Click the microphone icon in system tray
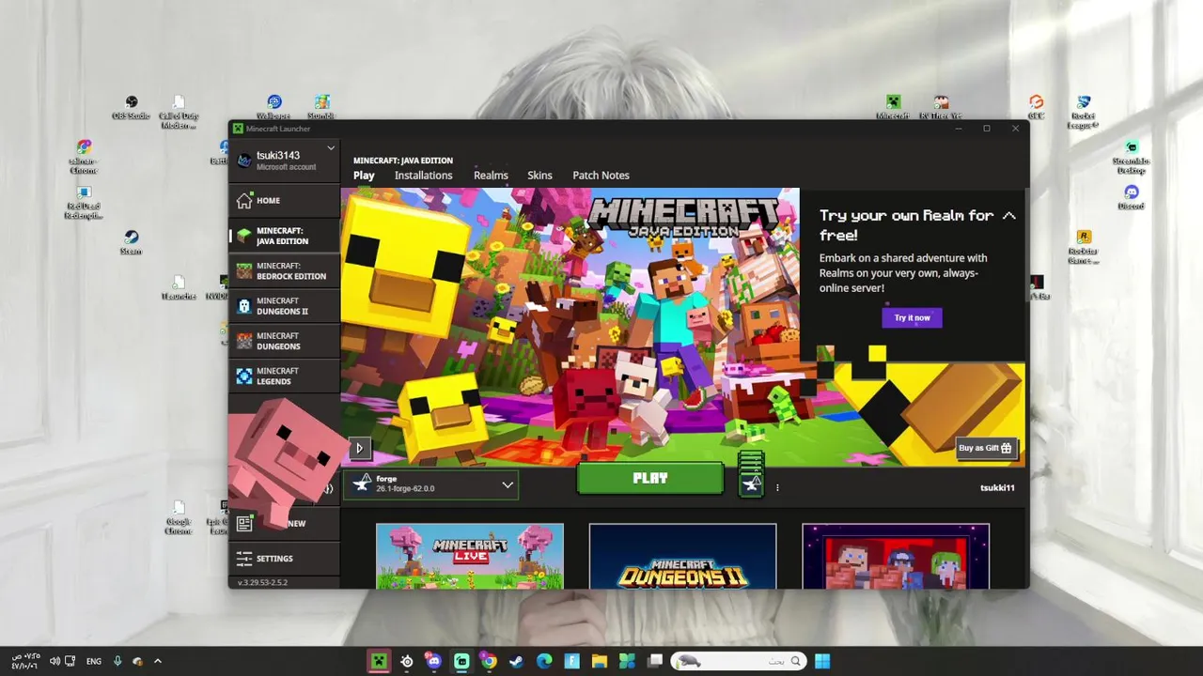1203x676 pixels. (117, 661)
